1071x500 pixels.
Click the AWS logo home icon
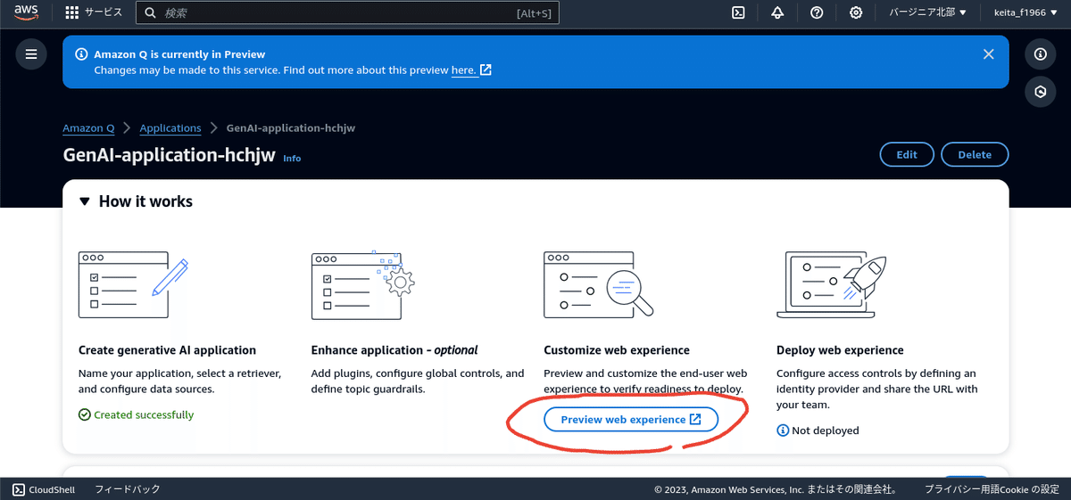click(x=25, y=12)
